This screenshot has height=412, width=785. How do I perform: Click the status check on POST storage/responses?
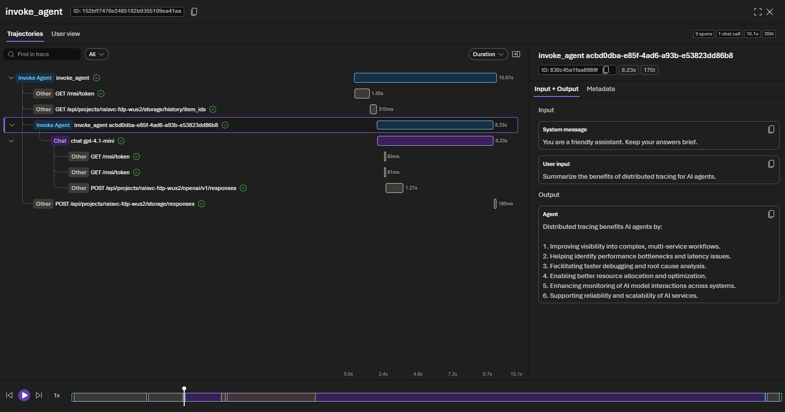(x=201, y=204)
